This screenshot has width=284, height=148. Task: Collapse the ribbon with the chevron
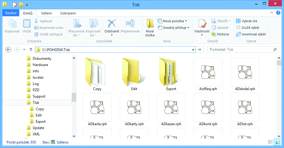point(271,13)
